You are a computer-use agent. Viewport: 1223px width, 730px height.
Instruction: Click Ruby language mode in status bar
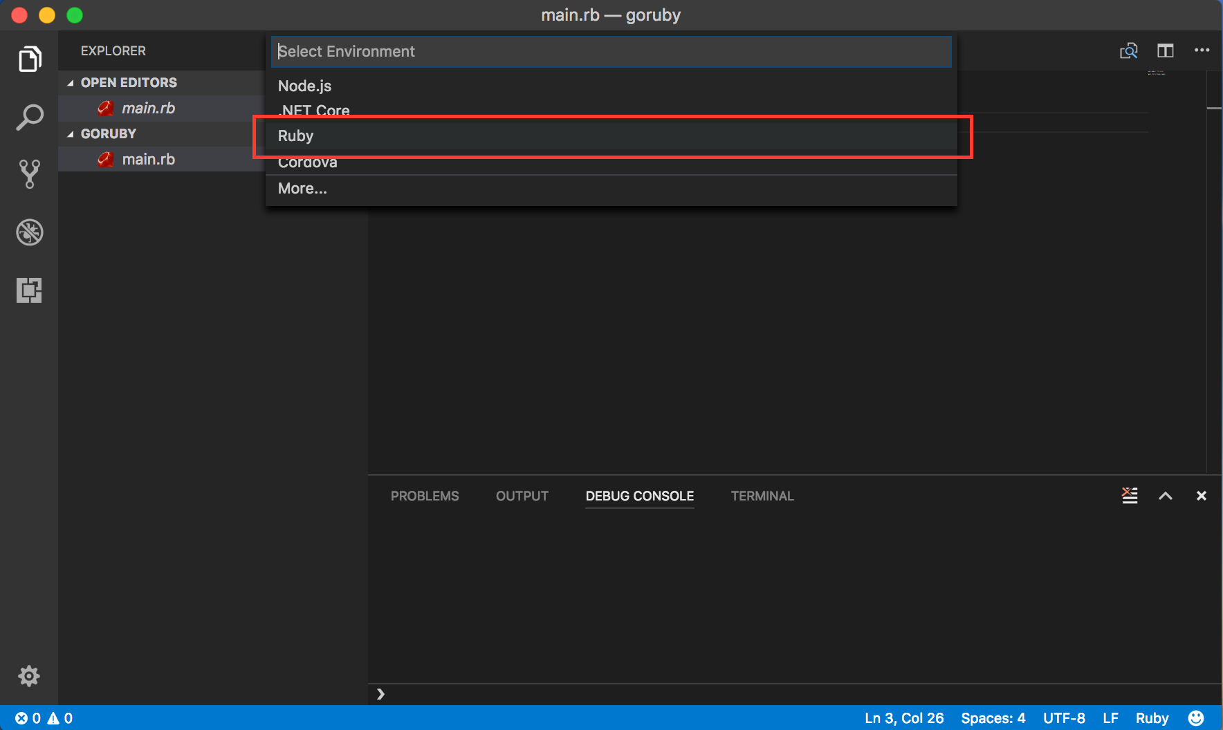(1152, 718)
